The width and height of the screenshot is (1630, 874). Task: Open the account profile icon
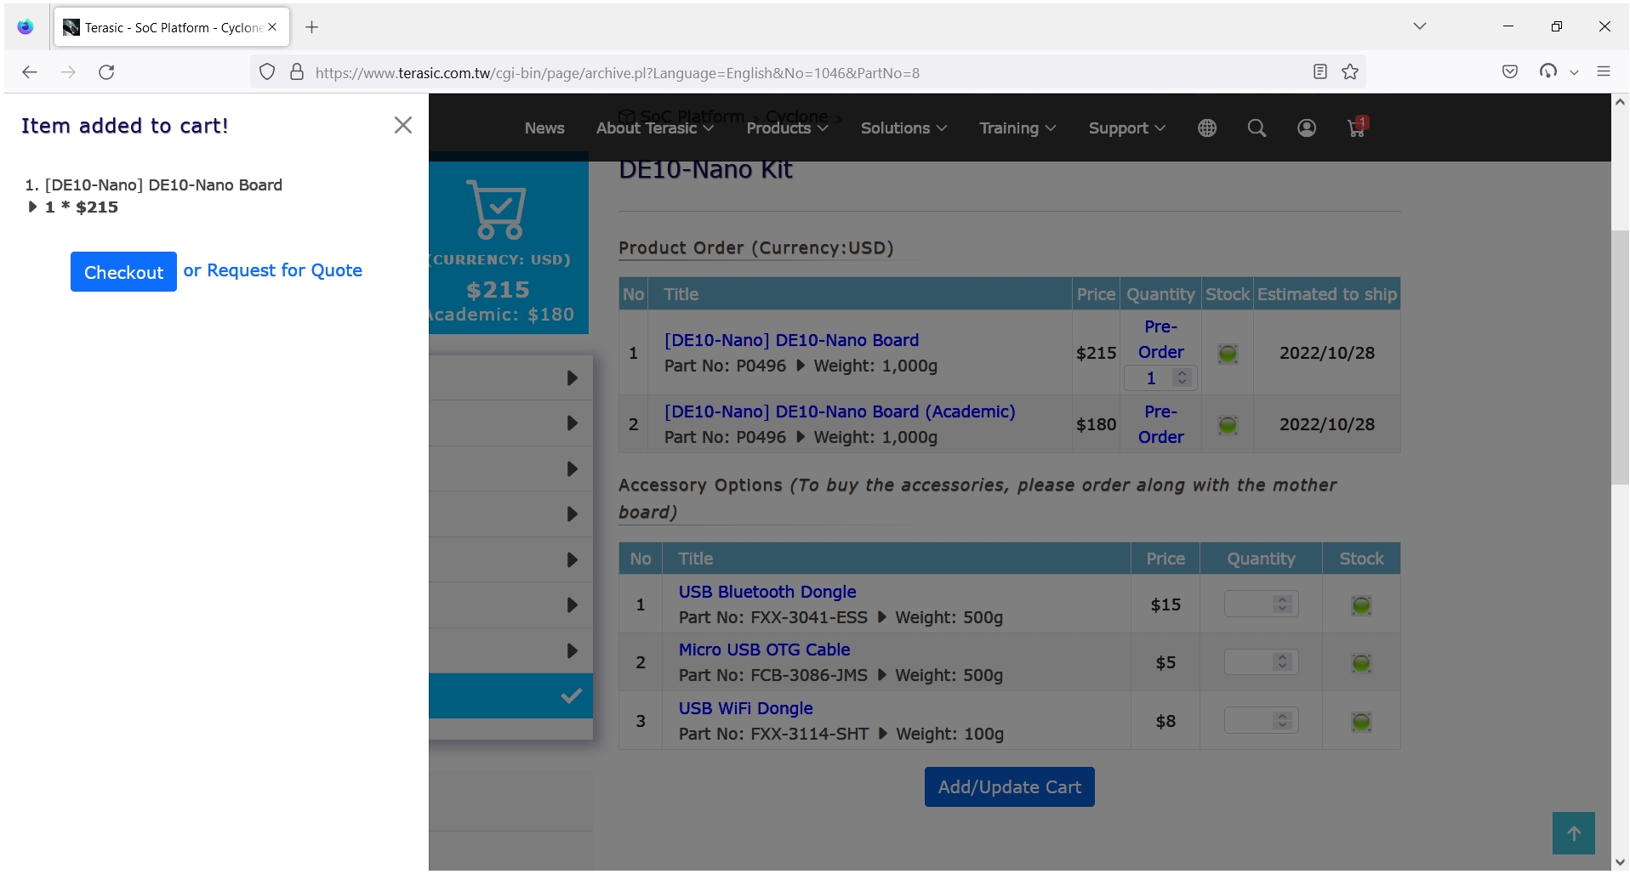[x=1307, y=128]
